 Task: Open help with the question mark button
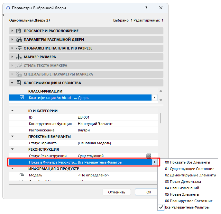[x=146, y=8]
